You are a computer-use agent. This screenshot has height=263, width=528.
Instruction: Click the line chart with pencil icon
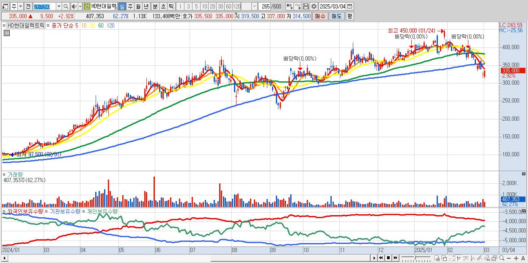coord(298,7)
